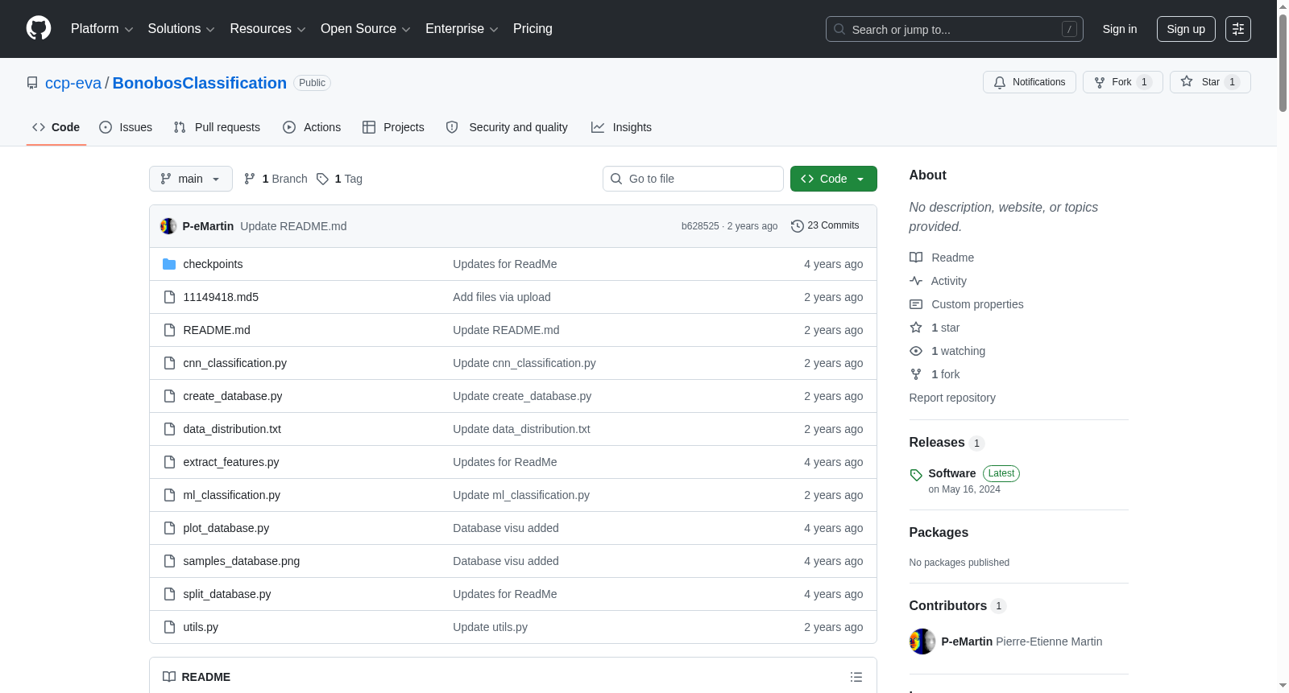Click the book icon beside README heading
The width and height of the screenshot is (1289, 693).
(x=169, y=677)
